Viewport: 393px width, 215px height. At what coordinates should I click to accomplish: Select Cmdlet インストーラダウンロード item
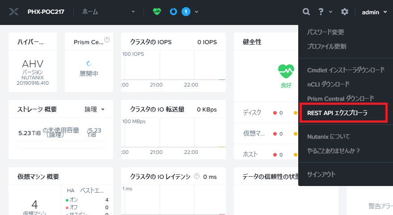point(346,70)
